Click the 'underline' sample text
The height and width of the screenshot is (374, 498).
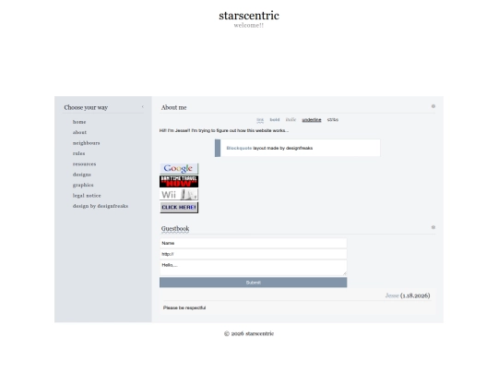coord(312,120)
